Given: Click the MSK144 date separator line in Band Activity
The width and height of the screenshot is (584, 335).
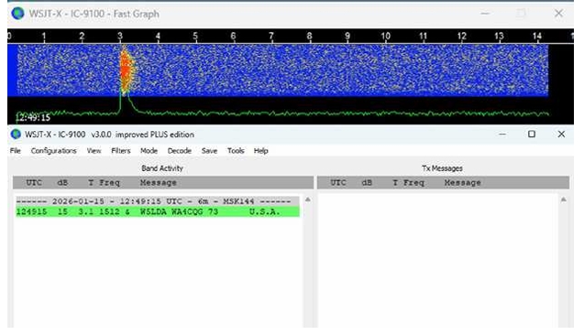Looking at the screenshot, I should (158, 201).
